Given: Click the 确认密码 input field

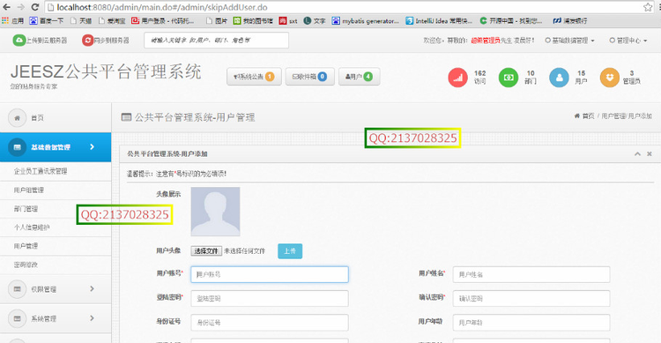Looking at the screenshot, I should tap(531, 298).
